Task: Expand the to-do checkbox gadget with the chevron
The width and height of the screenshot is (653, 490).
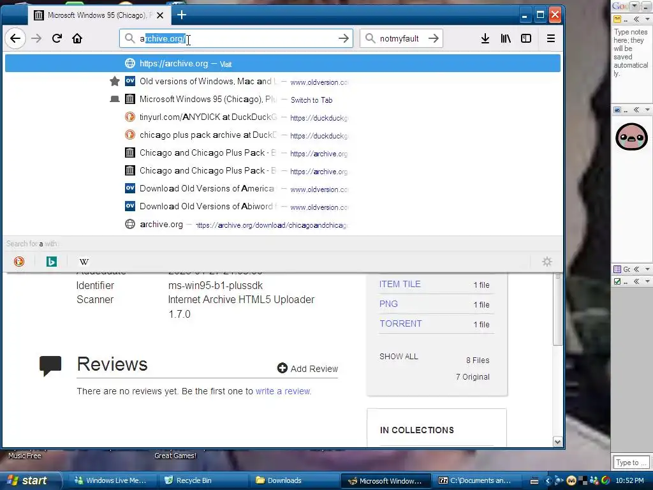Action: point(637,281)
